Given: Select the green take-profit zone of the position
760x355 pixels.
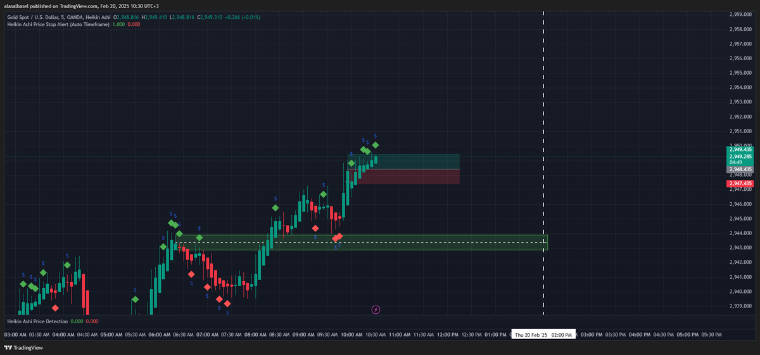Looking at the screenshot, I should tap(403, 162).
